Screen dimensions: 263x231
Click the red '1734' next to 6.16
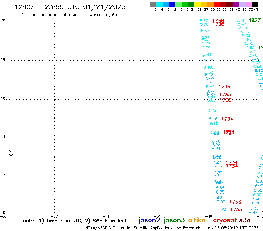(x=227, y=119)
